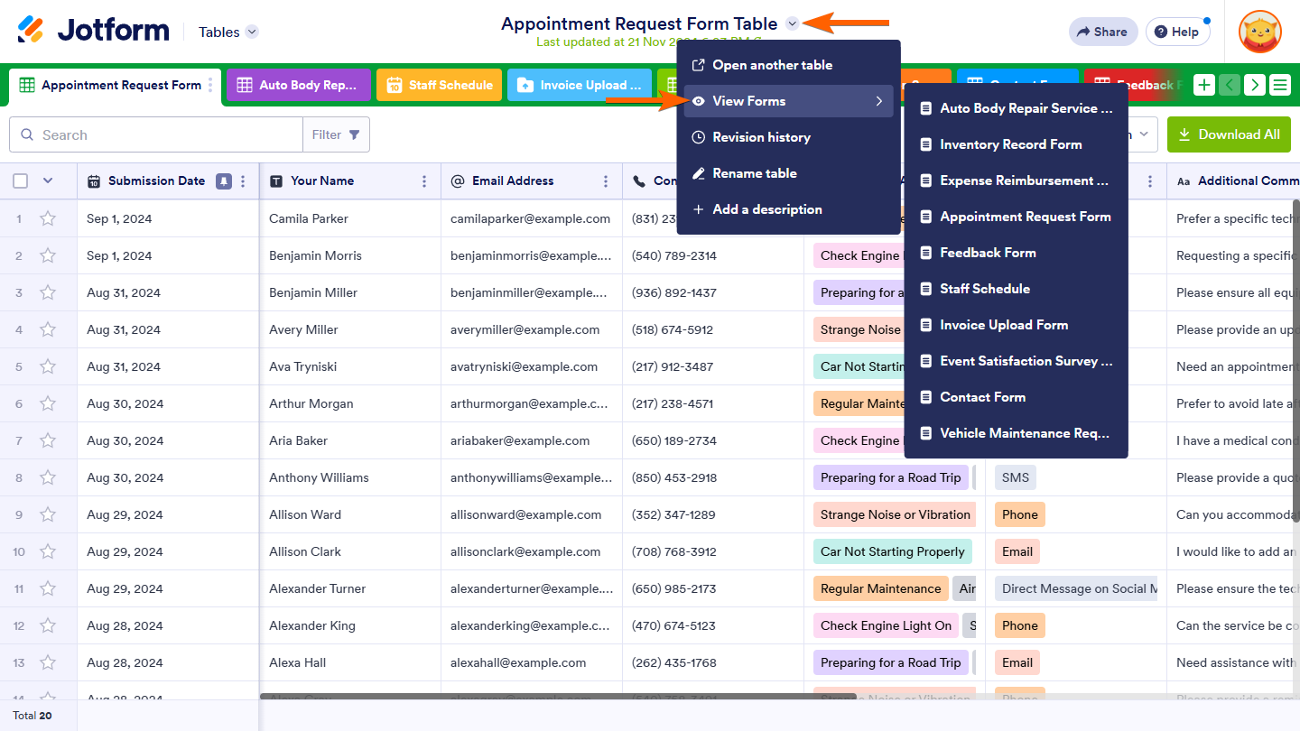The height and width of the screenshot is (731, 1300).
Task: Star the Camila Parker row
Action: pyautogui.click(x=48, y=218)
